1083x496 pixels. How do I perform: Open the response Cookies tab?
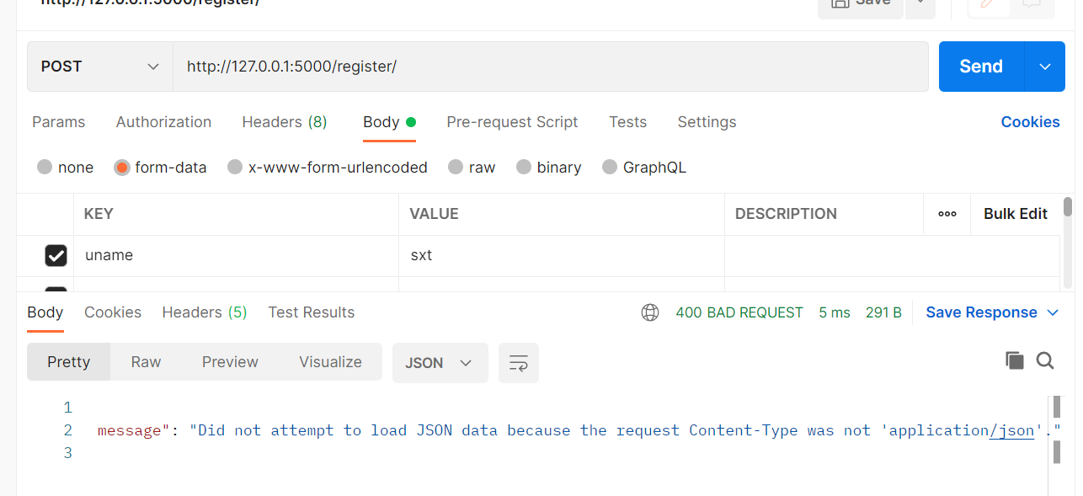coord(113,312)
